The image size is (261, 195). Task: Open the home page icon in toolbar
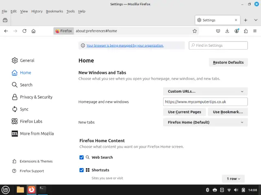(33, 31)
